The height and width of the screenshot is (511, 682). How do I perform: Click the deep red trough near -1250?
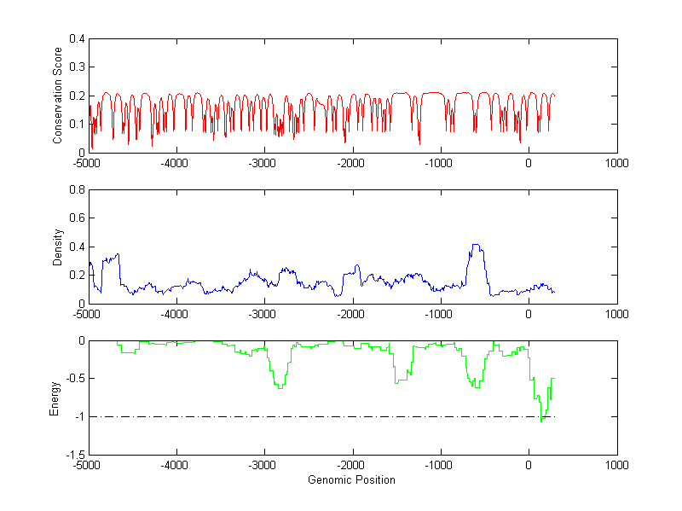click(x=419, y=142)
